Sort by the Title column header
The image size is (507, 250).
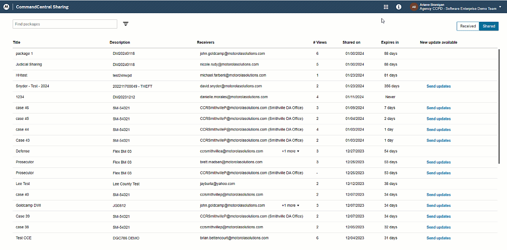[17, 42]
